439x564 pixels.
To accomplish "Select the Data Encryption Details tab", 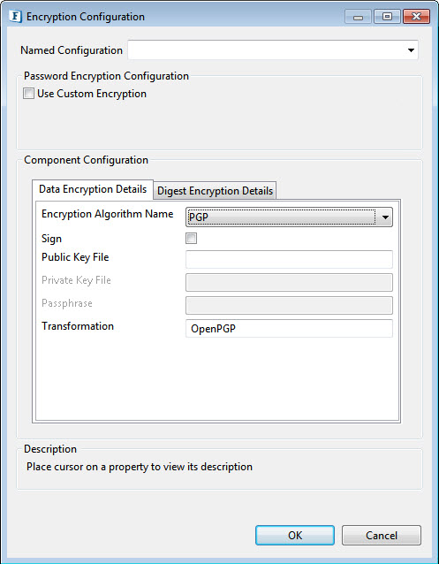I will click(93, 189).
